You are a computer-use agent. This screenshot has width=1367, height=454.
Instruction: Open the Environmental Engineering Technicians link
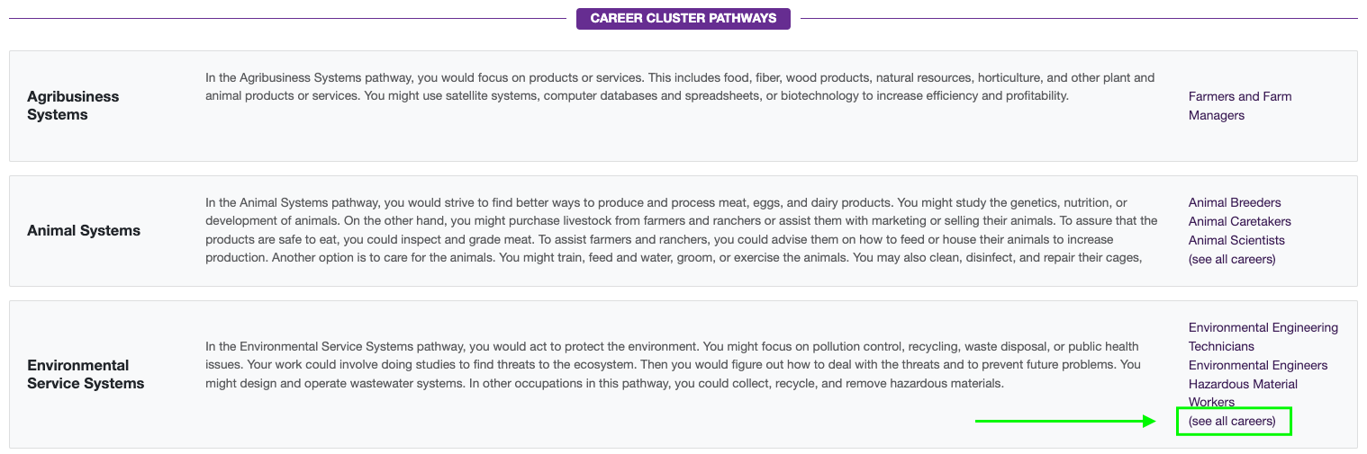(1263, 337)
